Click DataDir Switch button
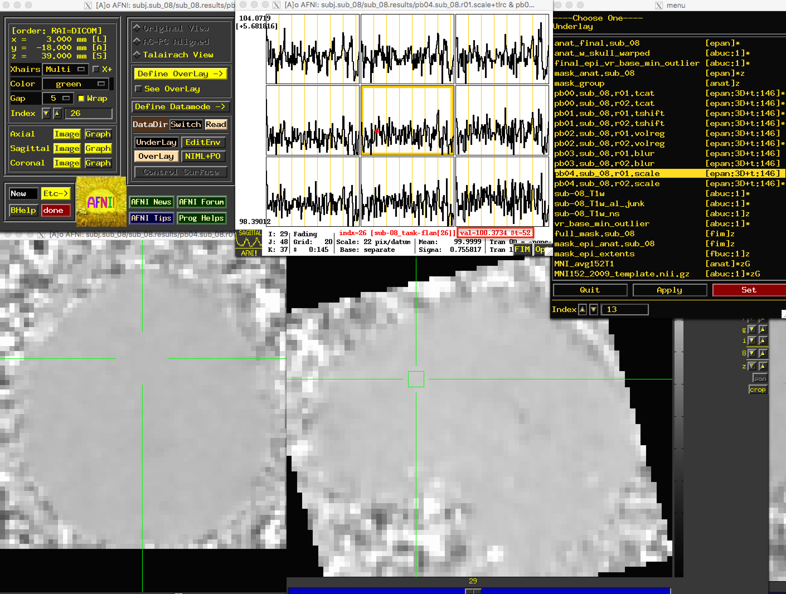Screen dimensions: 786x594 point(186,124)
